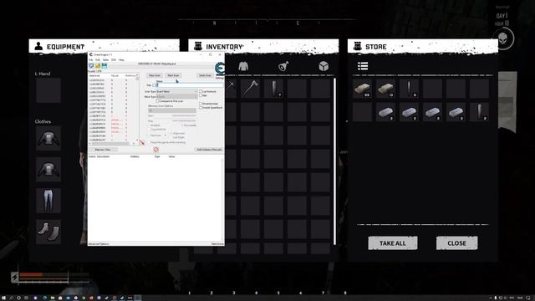Click the boots clothing slot
535x301 pixels.
click(48, 232)
